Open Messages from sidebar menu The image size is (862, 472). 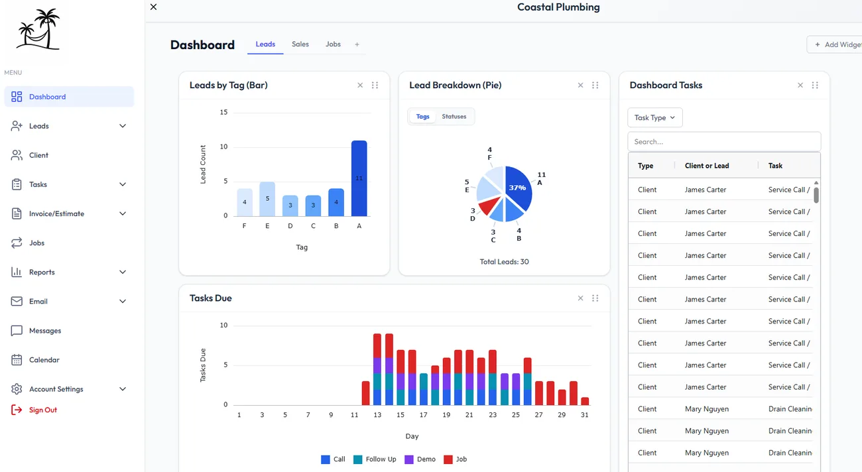click(69, 330)
